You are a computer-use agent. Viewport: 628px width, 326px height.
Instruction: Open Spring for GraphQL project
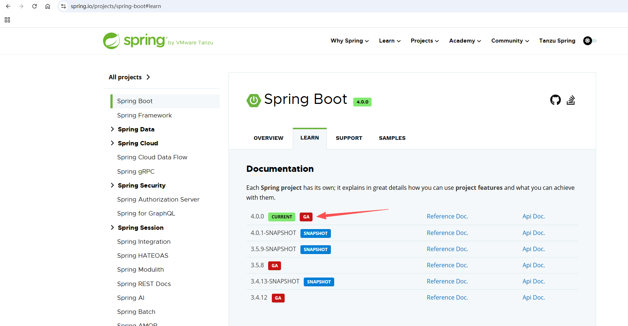tap(146, 213)
